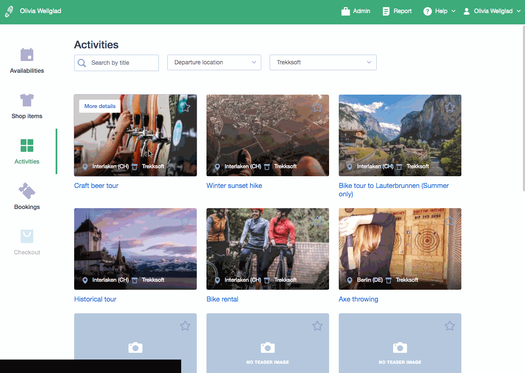Click the footprint logo in header
525x373 pixels.
9,11
